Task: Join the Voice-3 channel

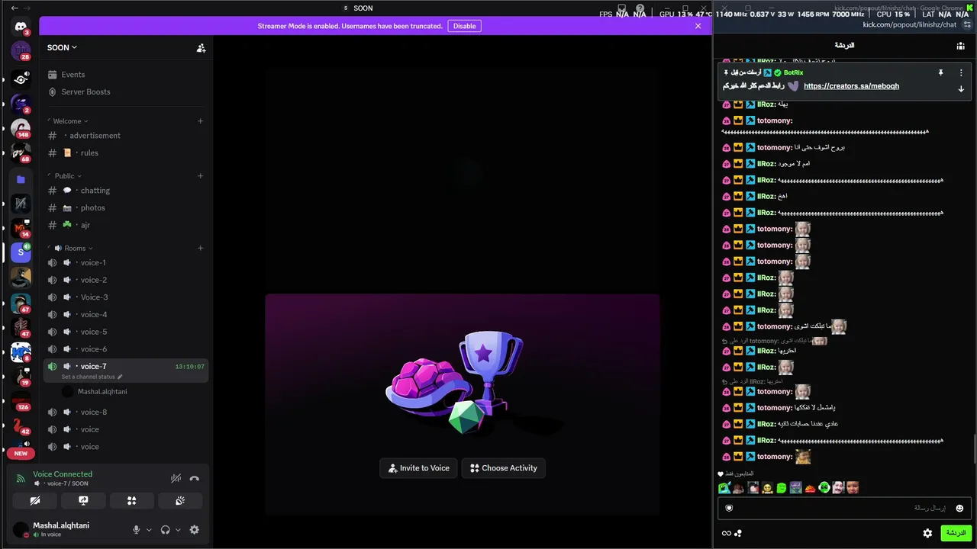Action: (126, 297)
